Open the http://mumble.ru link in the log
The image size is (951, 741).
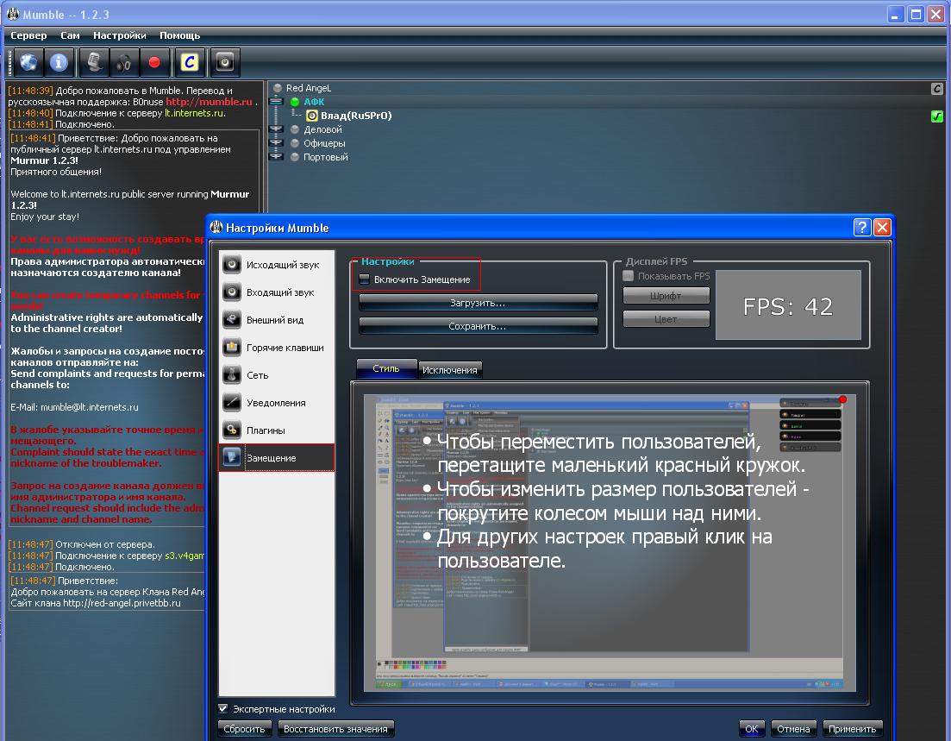[210, 102]
